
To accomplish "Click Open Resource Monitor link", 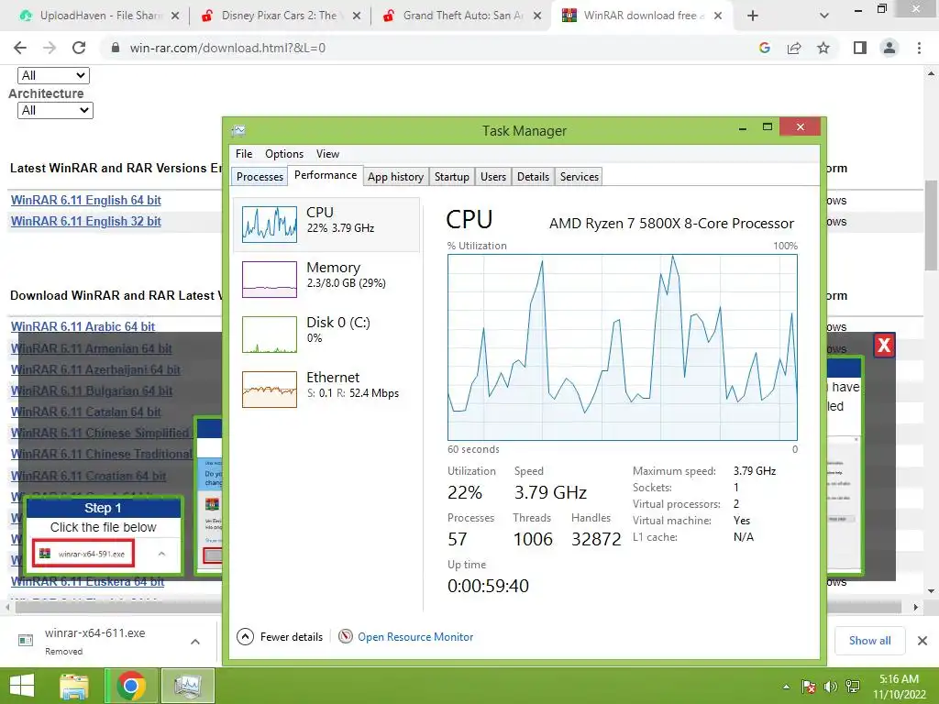I will pyautogui.click(x=415, y=637).
